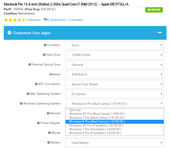Open the Condition dropdown showing Good
The height and width of the screenshot is (148, 170).
click(x=115, y=45)
